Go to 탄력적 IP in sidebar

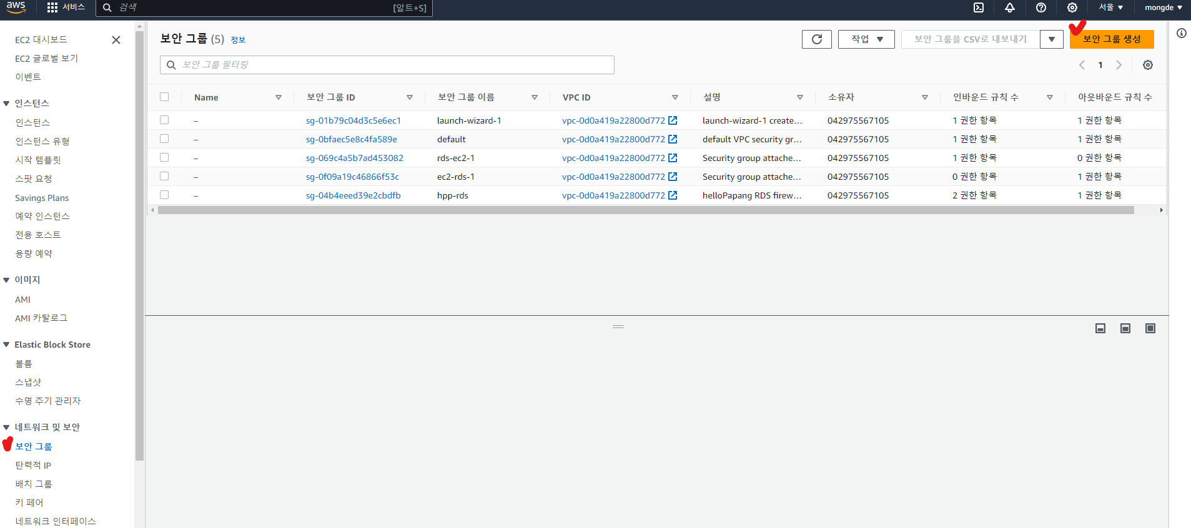click(33, 465)
